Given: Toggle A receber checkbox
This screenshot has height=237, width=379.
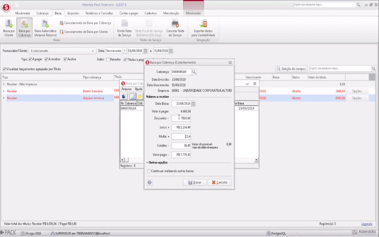Looking at the screenshot, I should [x=46, y=59].
